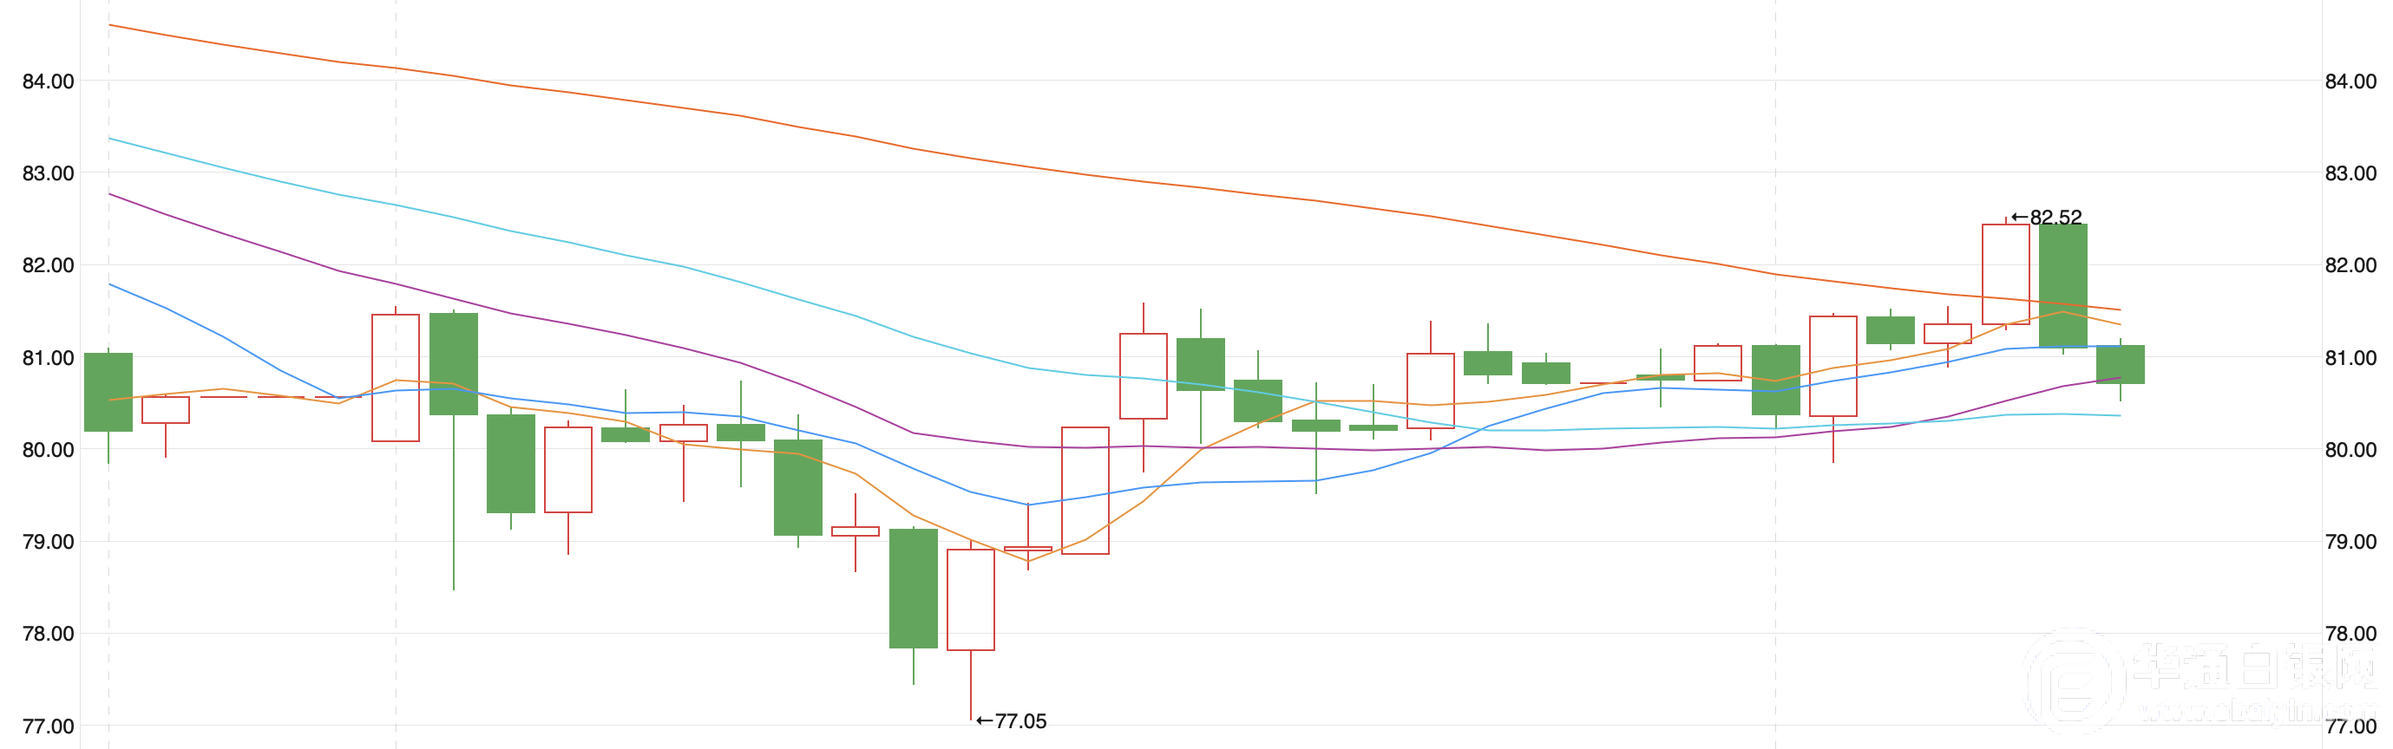Click the right axis 82.00 price label

[x=2350, y=265]
